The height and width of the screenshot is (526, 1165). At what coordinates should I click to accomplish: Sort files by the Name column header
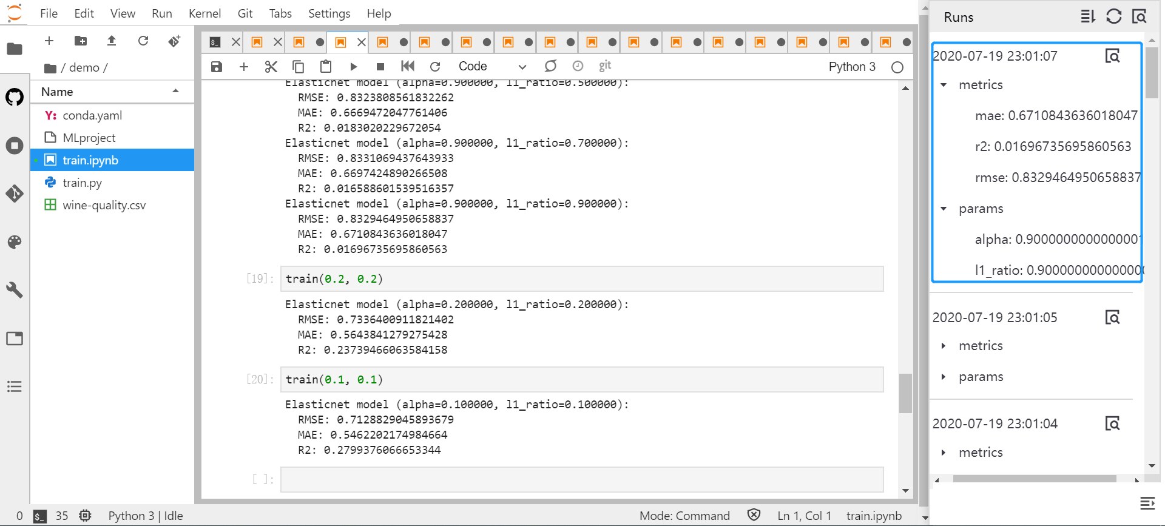point(58,92)
